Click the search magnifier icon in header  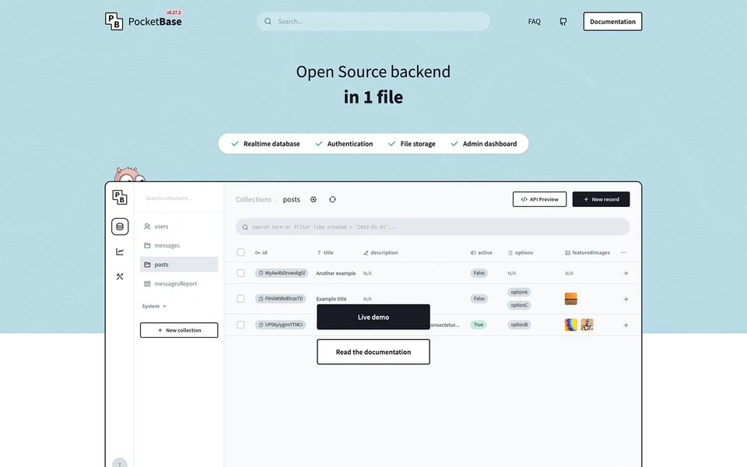(268, 22)
